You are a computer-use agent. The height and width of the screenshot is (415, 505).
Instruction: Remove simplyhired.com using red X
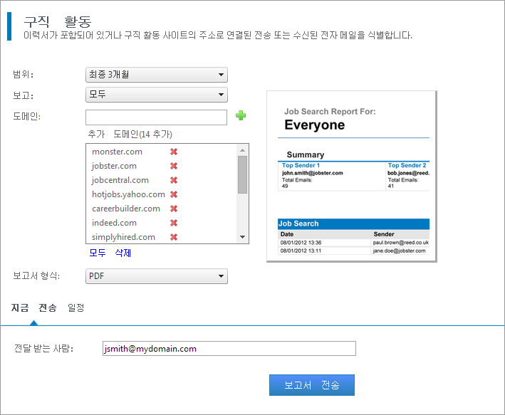point(174,237)
